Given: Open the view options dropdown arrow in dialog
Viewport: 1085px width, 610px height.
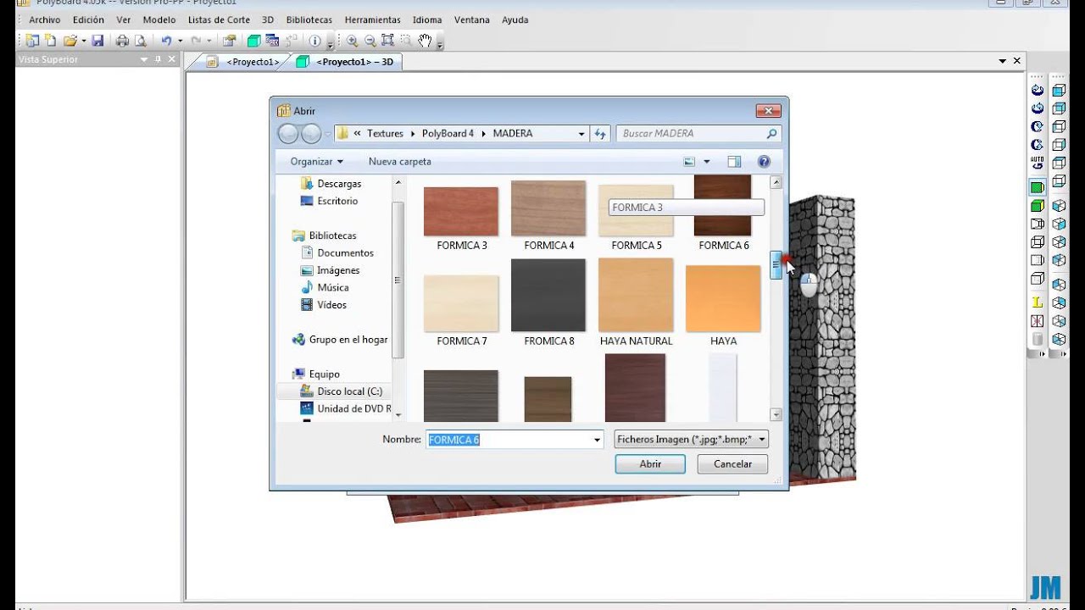Looking at the screenshot, I should pos(706,161).
